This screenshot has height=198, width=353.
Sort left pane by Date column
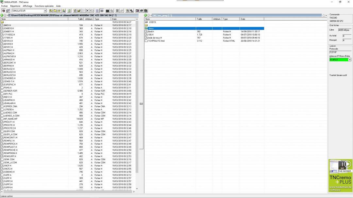click(123, 19)
